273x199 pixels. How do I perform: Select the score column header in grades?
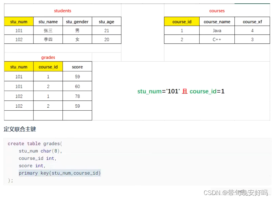(x=77, y=67)
